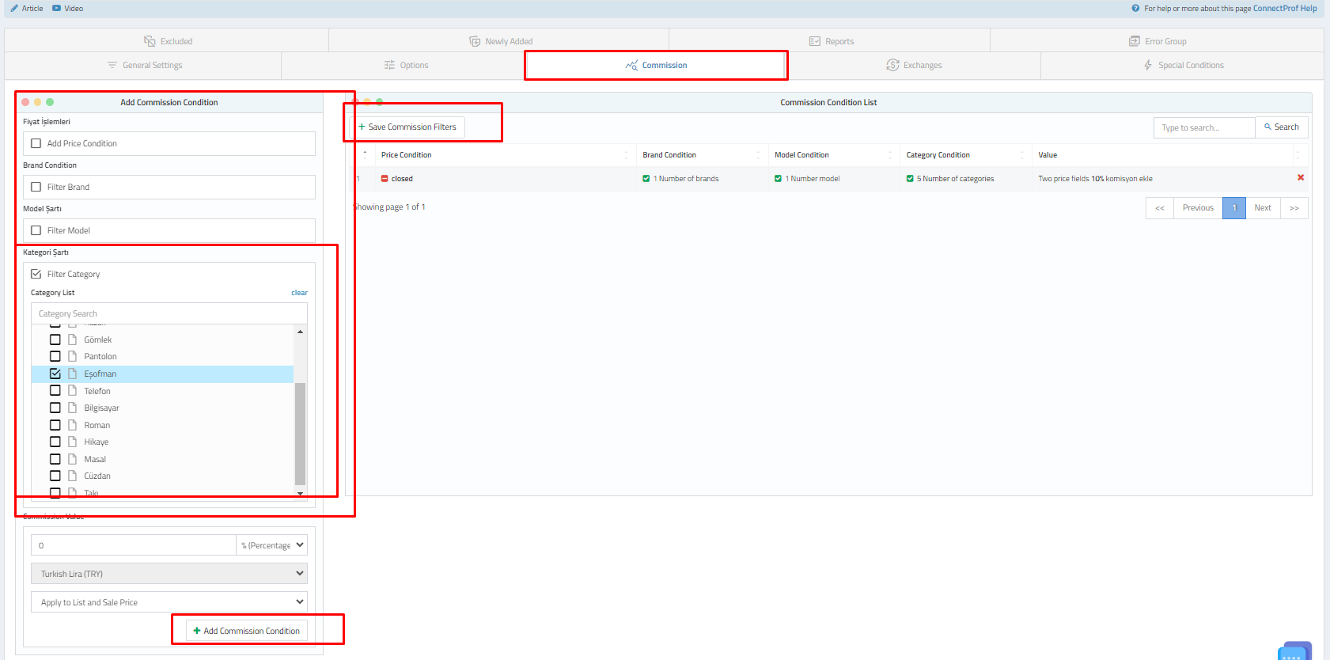Click the help question mark icon
Viewport: 1330px width, 660px height.
click(1135, 8)
